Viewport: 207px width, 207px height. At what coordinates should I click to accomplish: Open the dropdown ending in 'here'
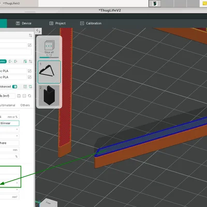9,143
